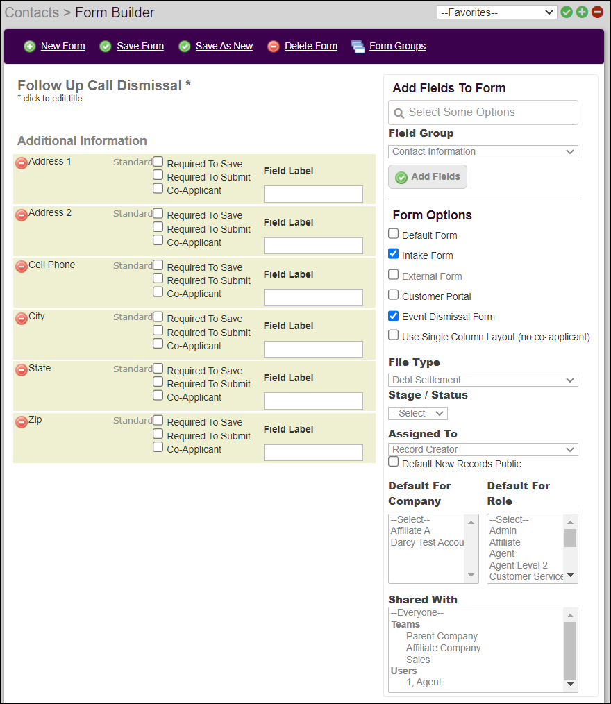This screenshot has height=704, width=611.
Task: Click the Save As New link
Action: 224,46
